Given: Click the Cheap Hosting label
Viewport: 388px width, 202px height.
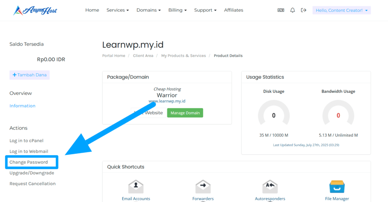Looking at the screenshot, I should [167, 89].
